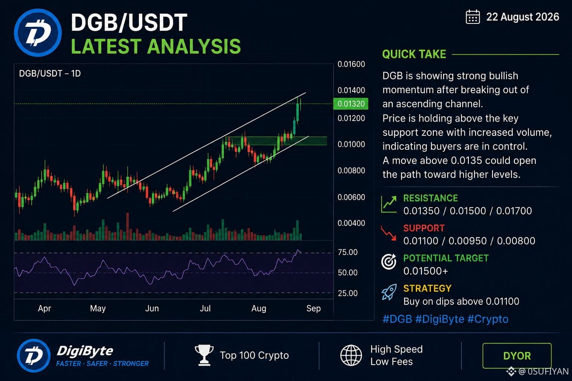The height and width of the screenshot is (381, 572).
Task: Click the support values 0.01100 / 0.00950 / 0.00800
Action: [469, 241]
